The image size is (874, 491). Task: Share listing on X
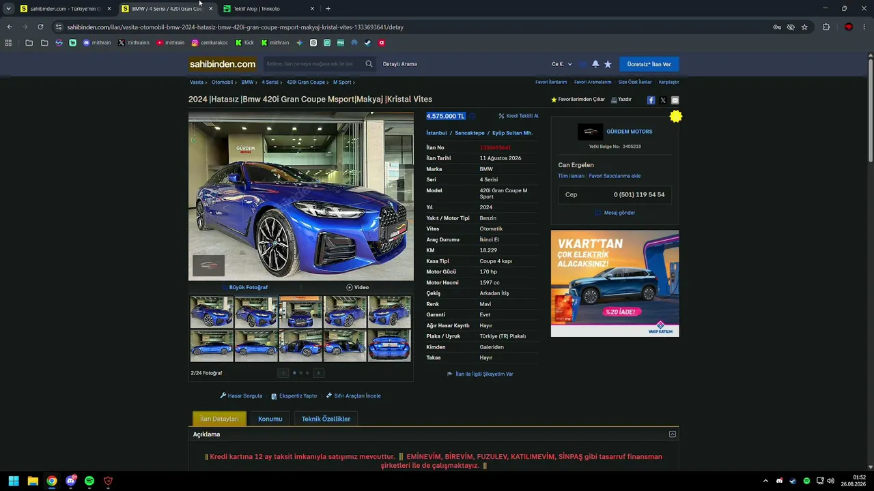(663, 100)
